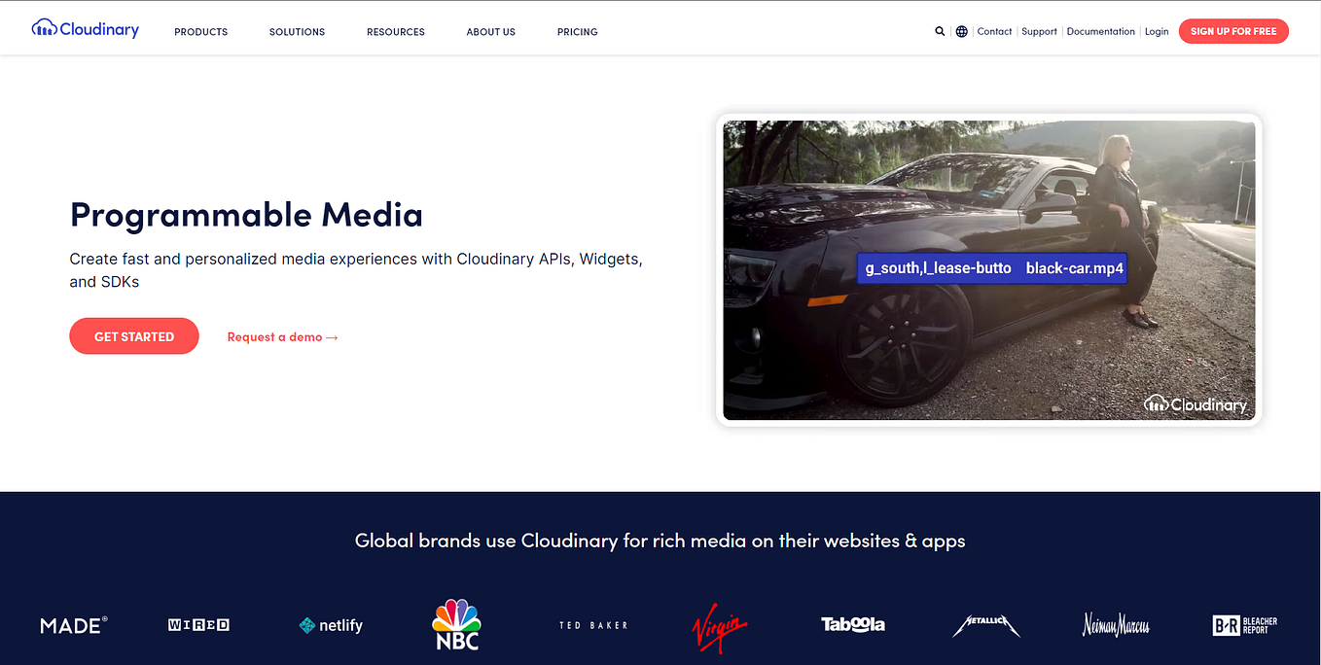Viewport: 1321px width, 665px height.
Task: Expand the Solutions navigation menu
Action: coord(297,32)
